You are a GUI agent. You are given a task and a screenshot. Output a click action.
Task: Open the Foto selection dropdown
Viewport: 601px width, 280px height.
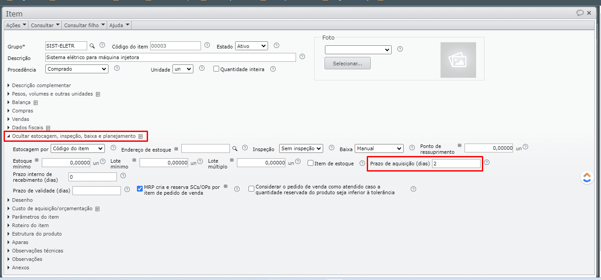(358, 49)
